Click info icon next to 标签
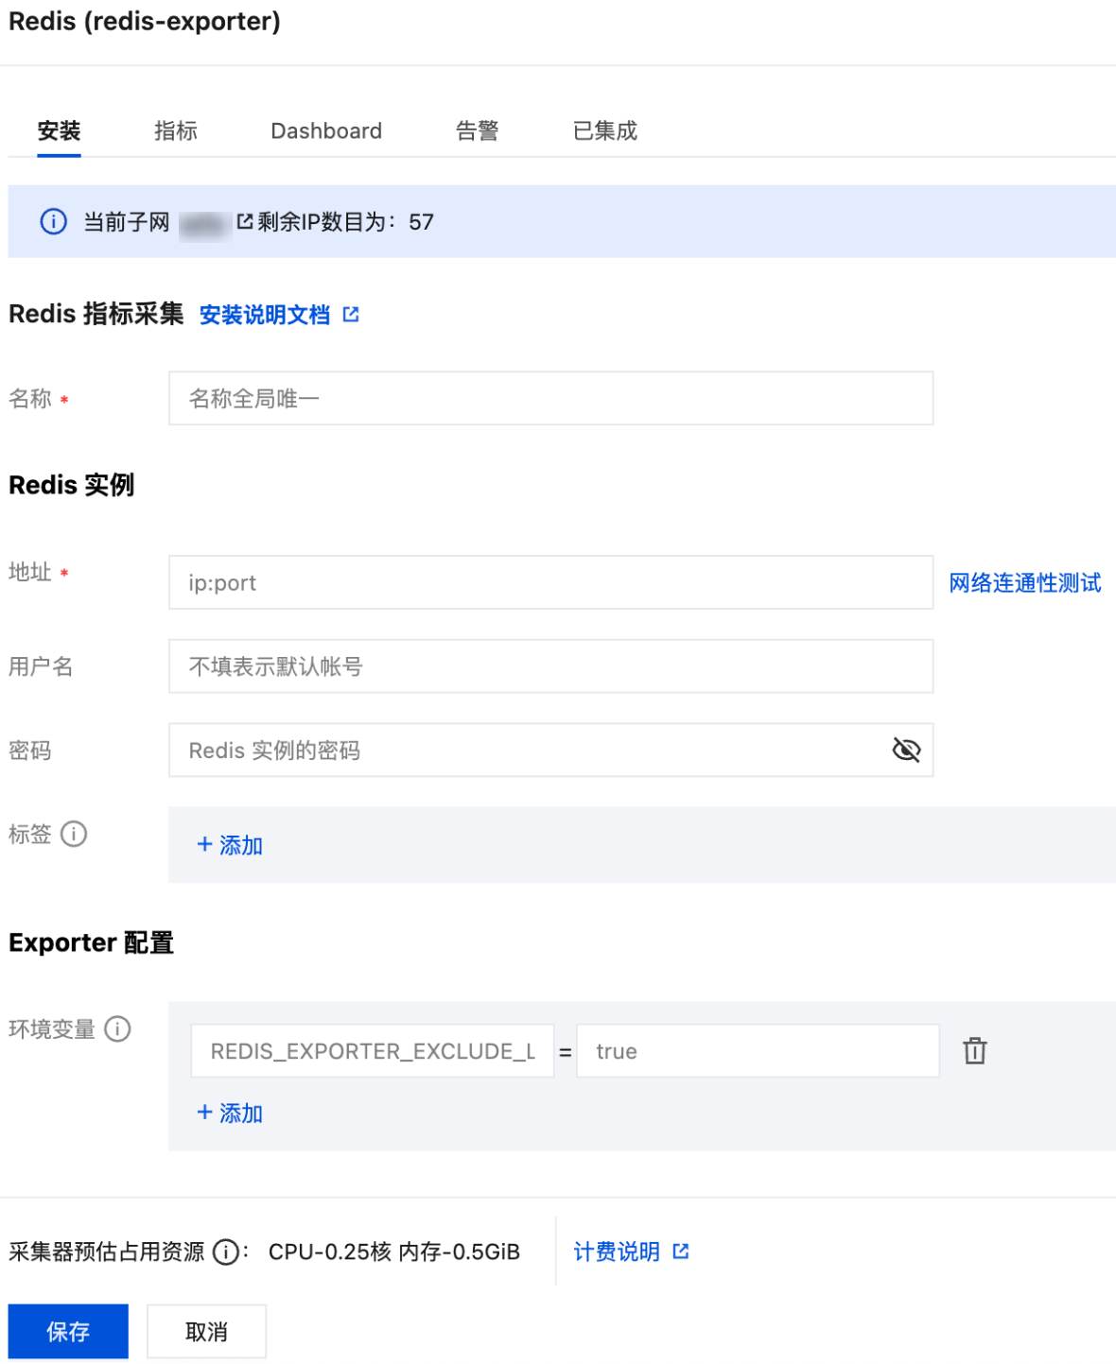Viewport: 1116px width, 1364px height. 74,834
